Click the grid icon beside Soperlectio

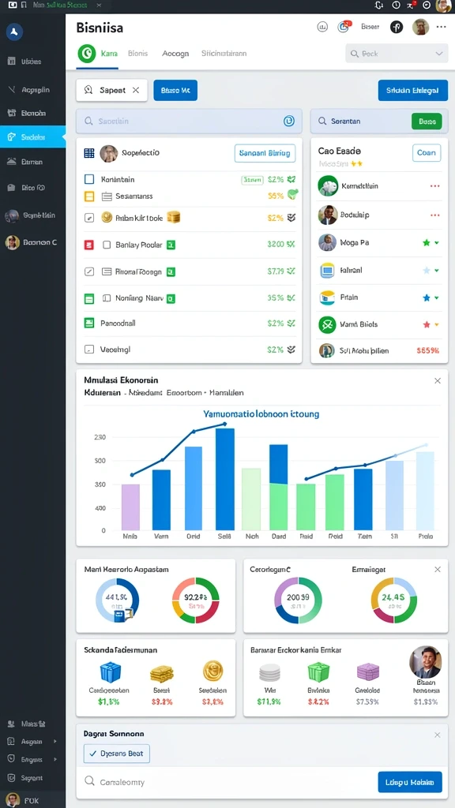(88, 153)
